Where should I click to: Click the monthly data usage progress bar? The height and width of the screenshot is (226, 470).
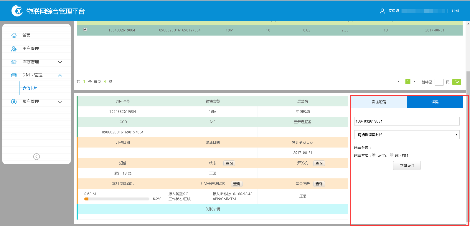tap(117, 199)
